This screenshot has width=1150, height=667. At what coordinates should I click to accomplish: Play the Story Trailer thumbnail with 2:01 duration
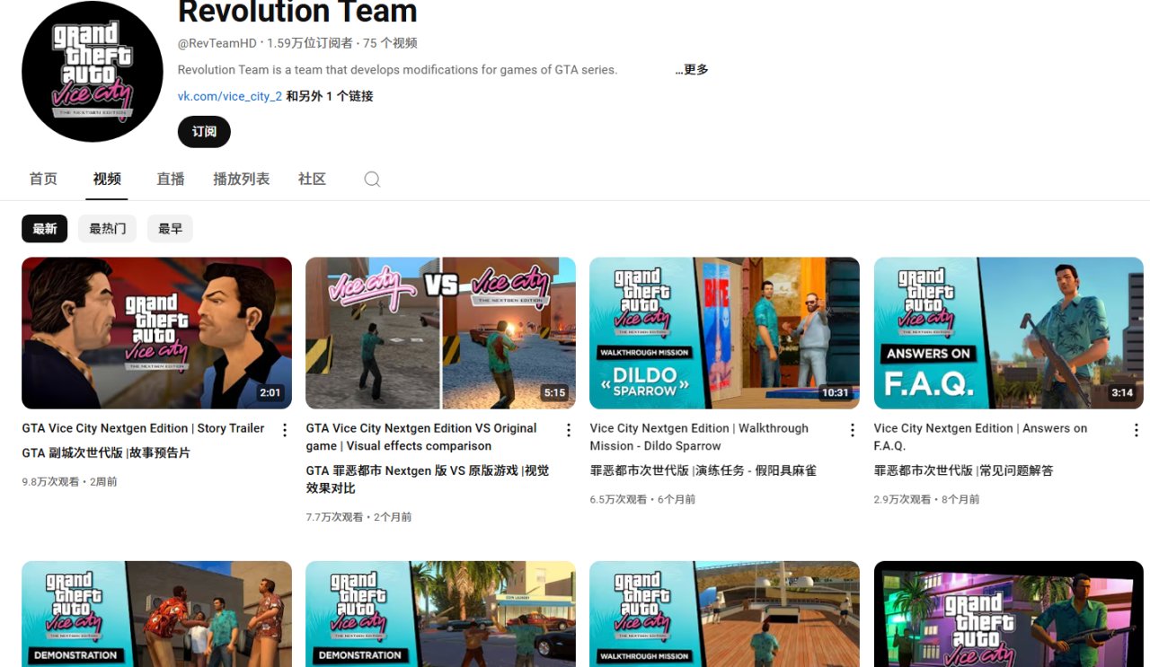pos(156,333)
